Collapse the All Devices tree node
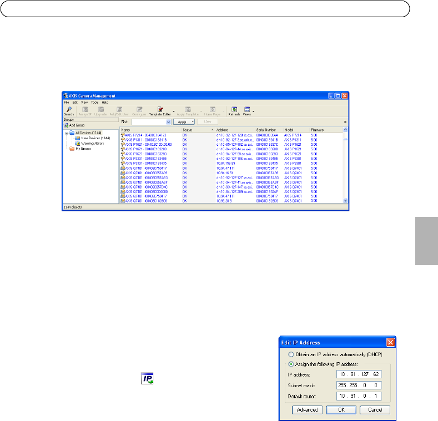 click(66, 133)
